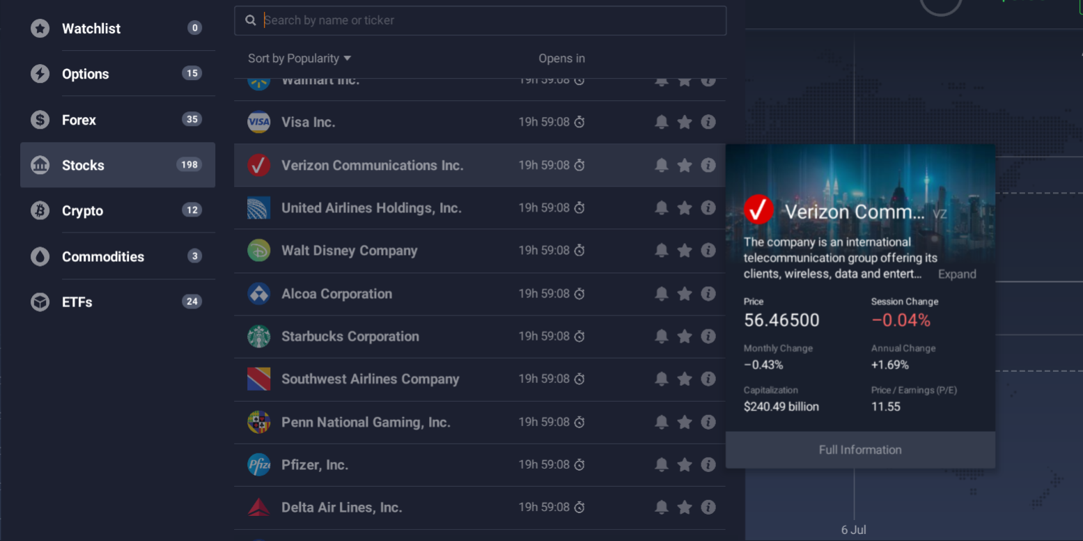Image resolution: width=1083 pixels, height=541 pixels.
Task: Set alert bell for Alcoa Corporation
Action: coord(662,294)
